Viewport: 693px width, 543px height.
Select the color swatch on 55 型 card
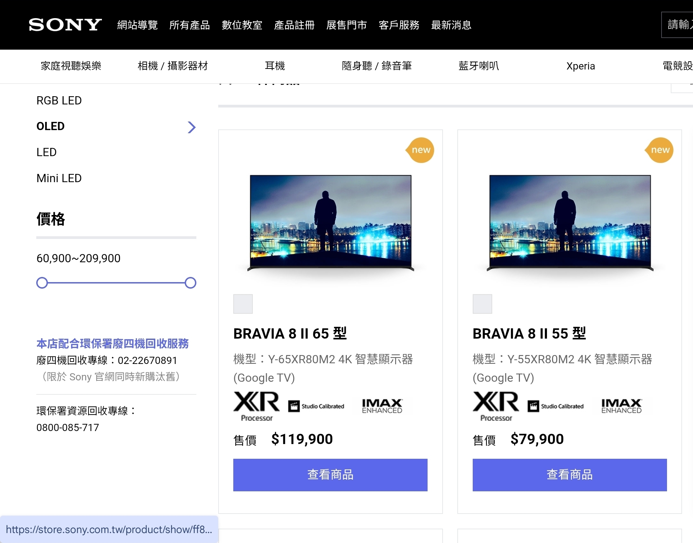pos(482,304)
